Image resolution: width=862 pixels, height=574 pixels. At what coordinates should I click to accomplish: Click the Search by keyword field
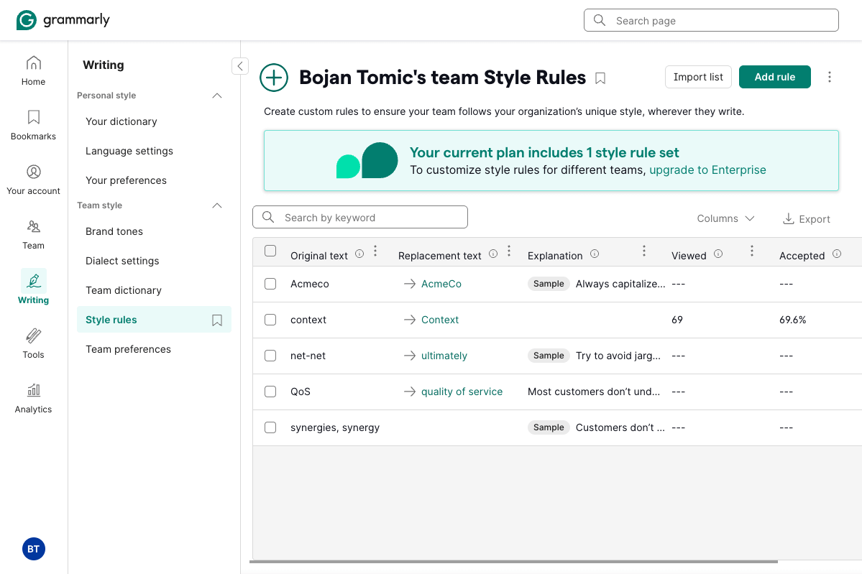tap(359, 217)
